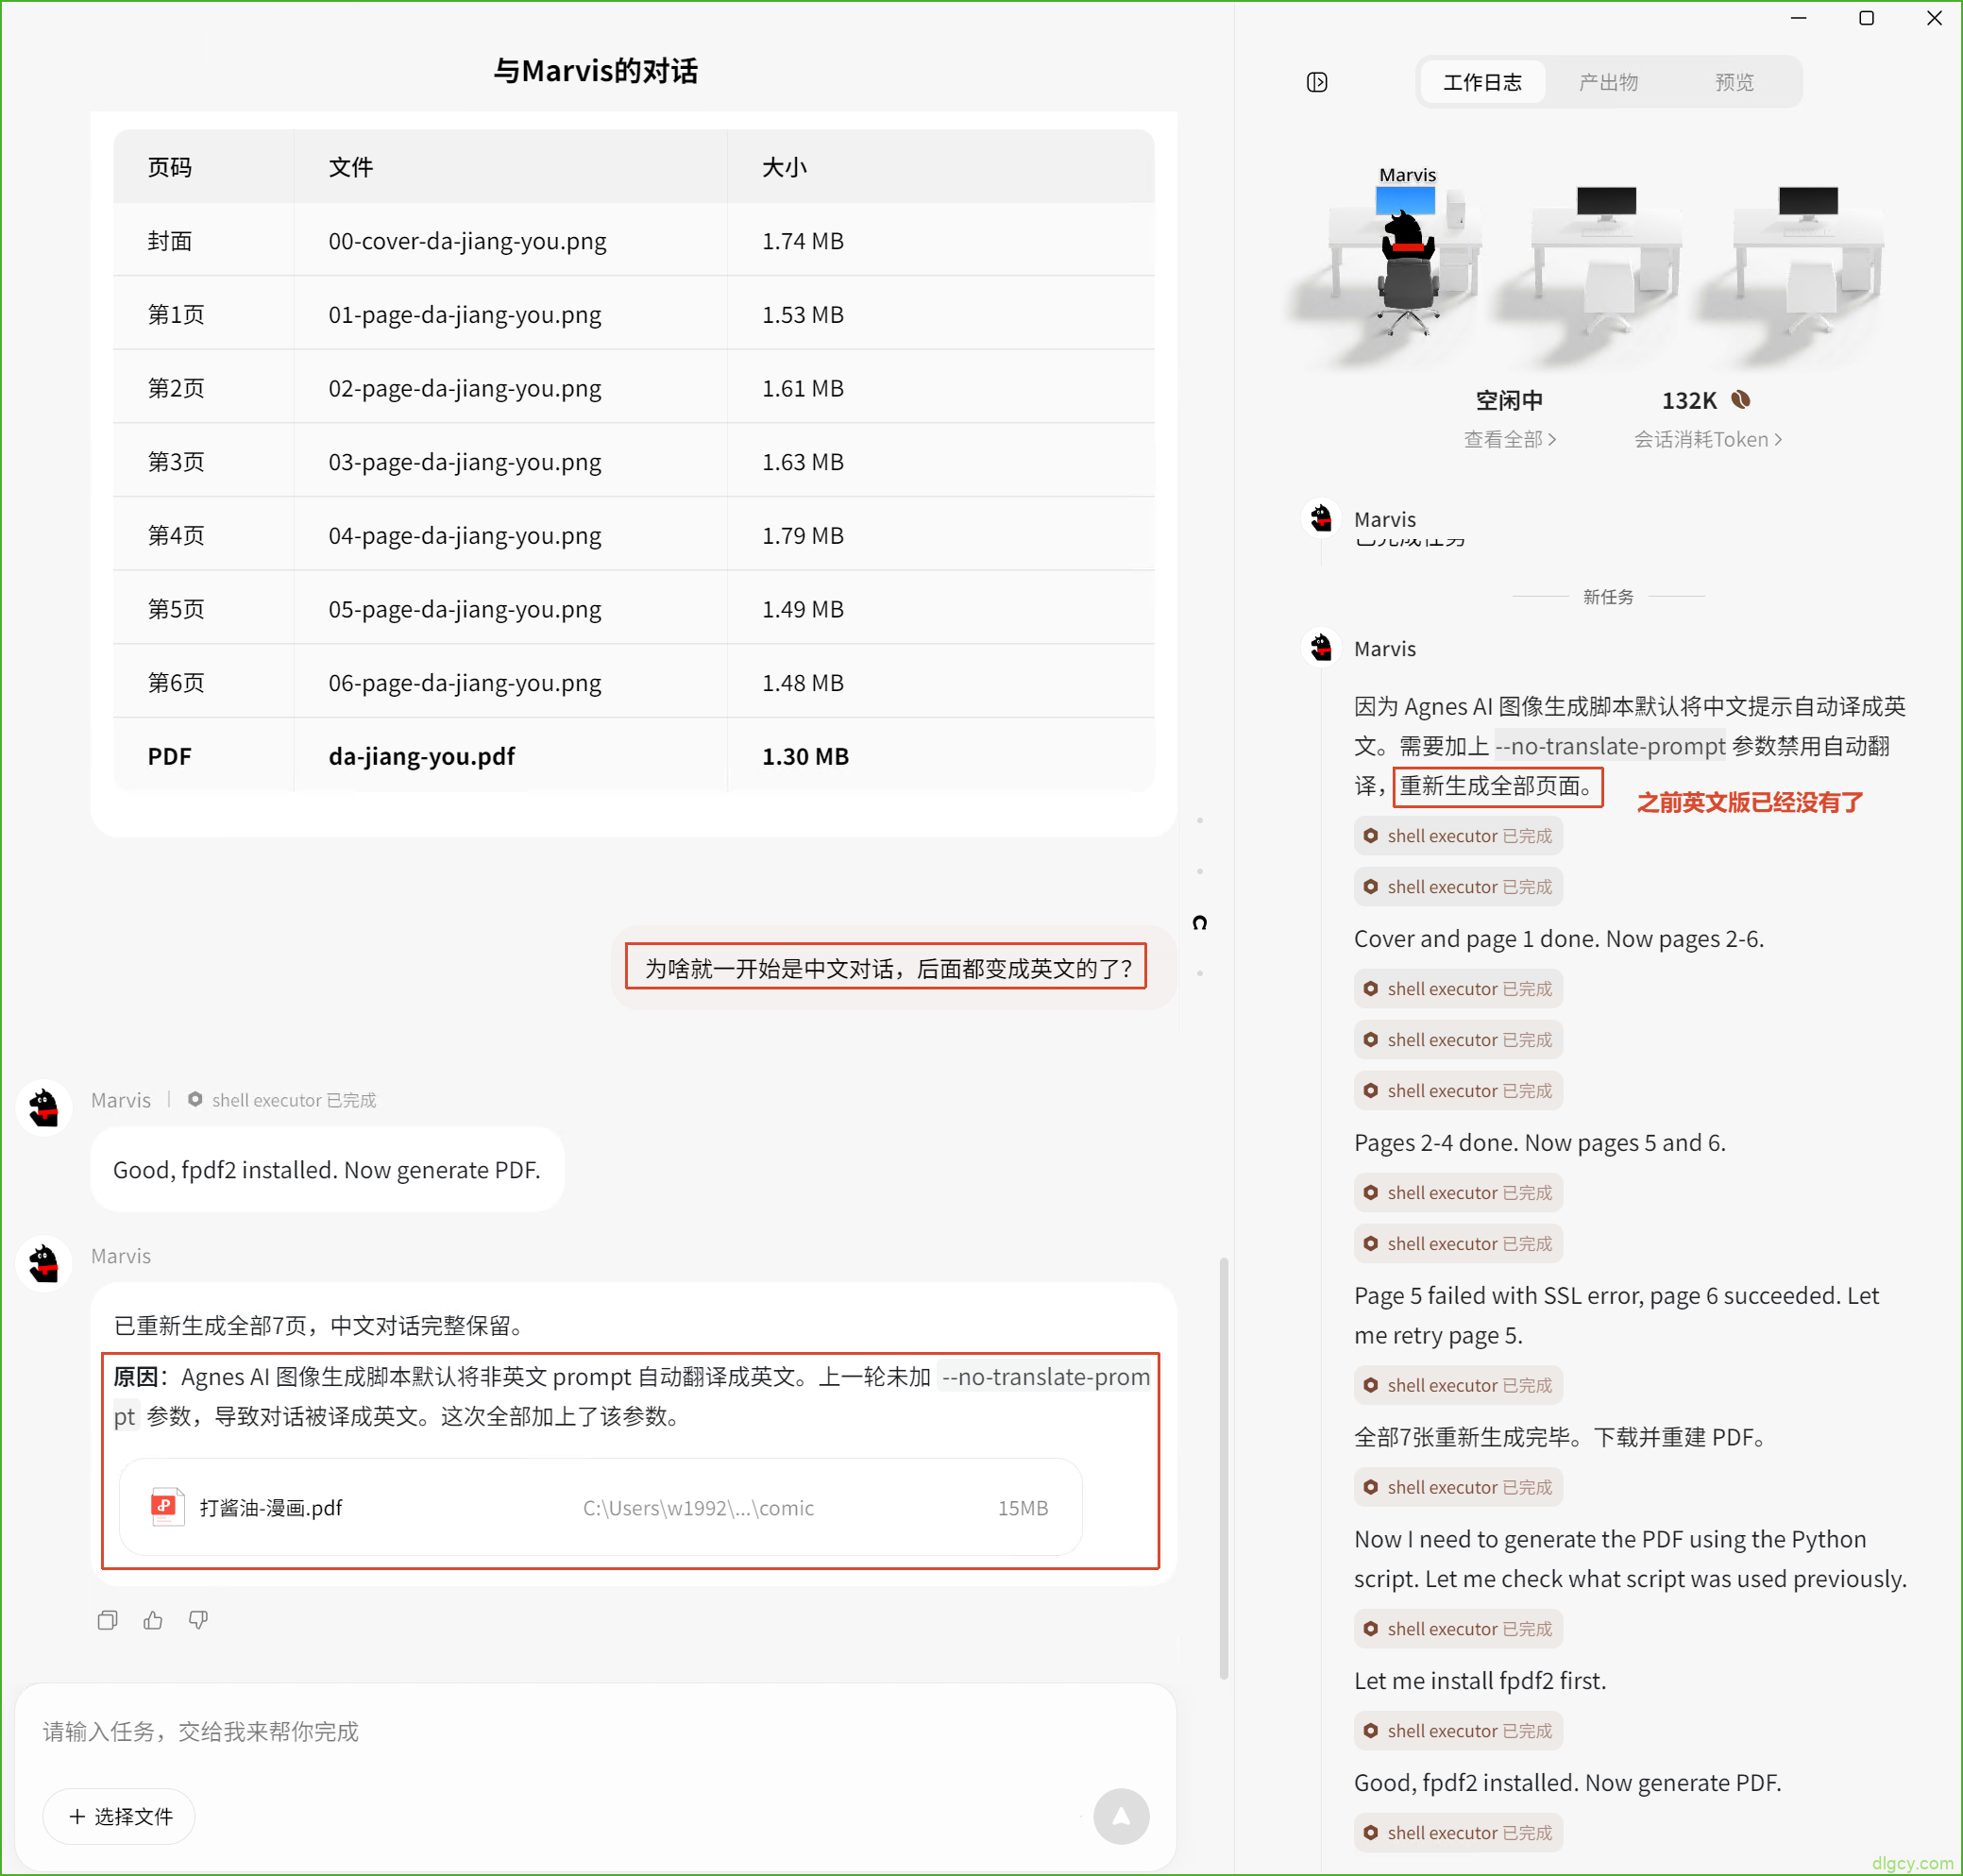The height and width of the screenshot is (1876, 1963).
Task: Click the topmost Marvis avatar in work log
Action: (1321, 518)
